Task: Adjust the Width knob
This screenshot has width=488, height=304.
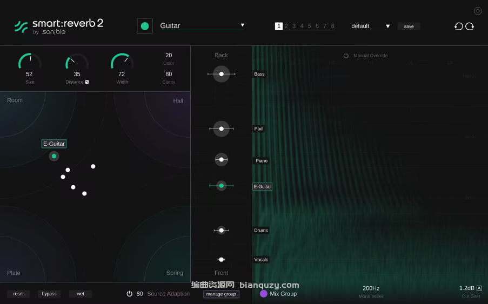Action: [122, 61]
